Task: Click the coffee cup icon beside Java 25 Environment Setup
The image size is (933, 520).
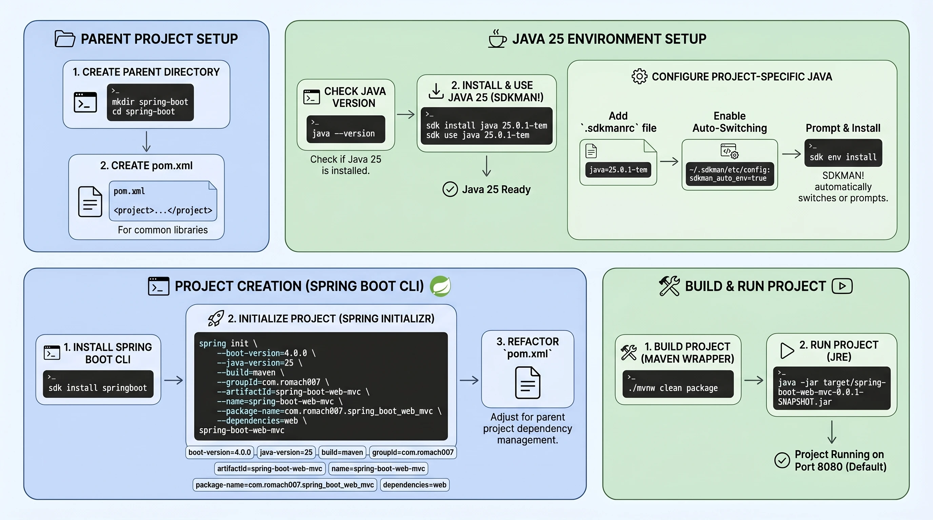Action: coord(497,38)
